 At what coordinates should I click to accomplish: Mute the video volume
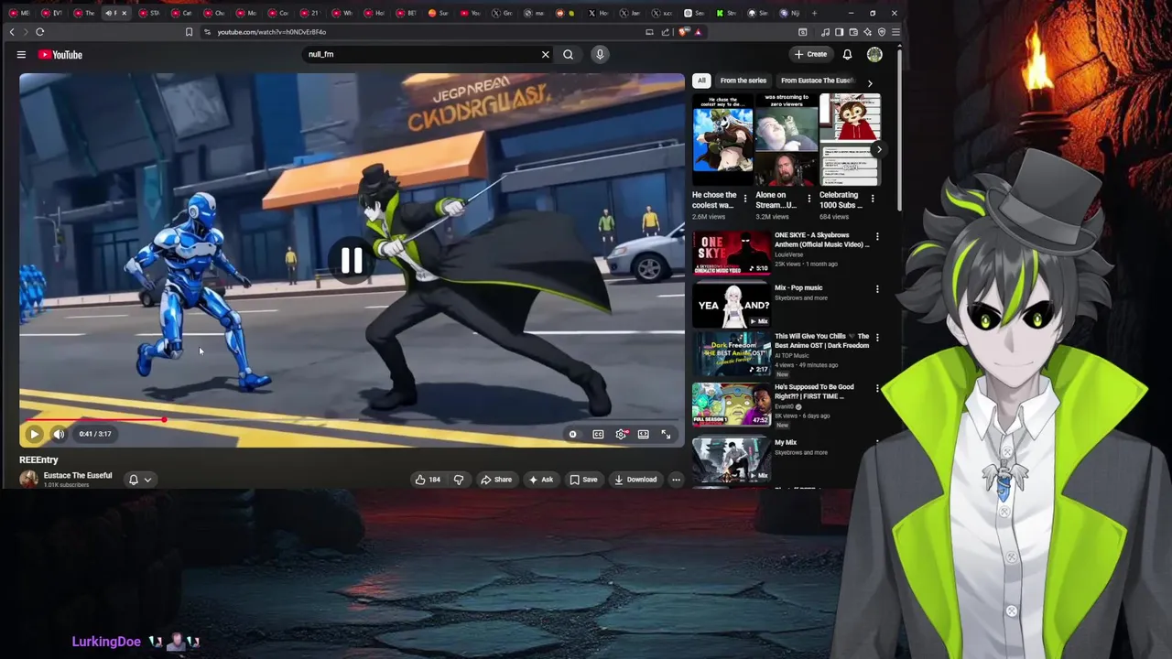(x=59, y=434)
